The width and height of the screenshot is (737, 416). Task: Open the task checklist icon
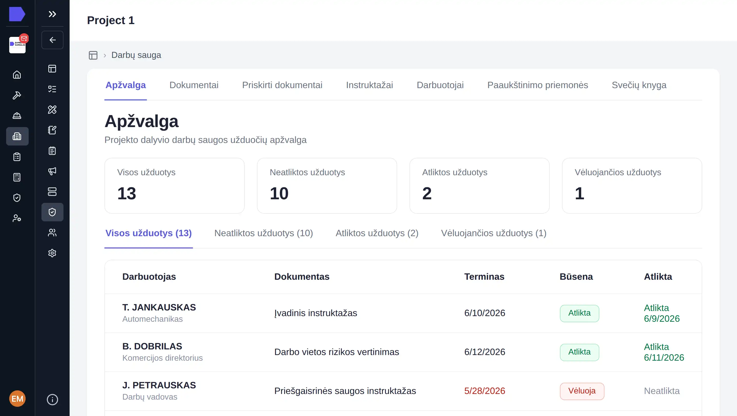[x=52, y=89]
